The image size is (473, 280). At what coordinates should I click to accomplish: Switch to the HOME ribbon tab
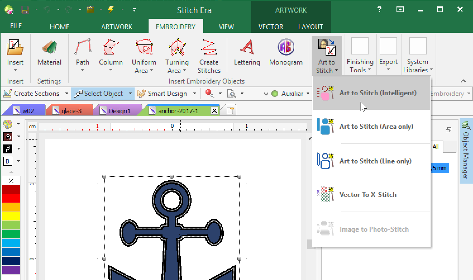click(59, 27)
